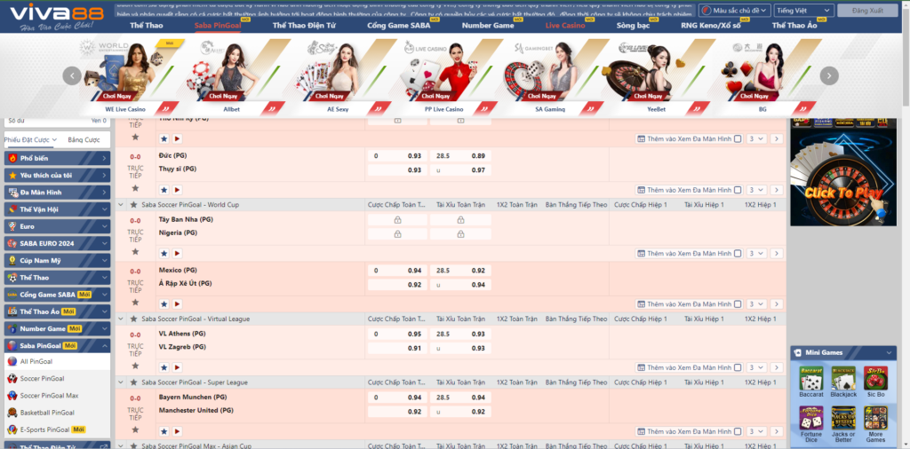Favorite the Bayern Munchen match star button
Viewport: 910px width, 449px height.
(x=164, y=431)
